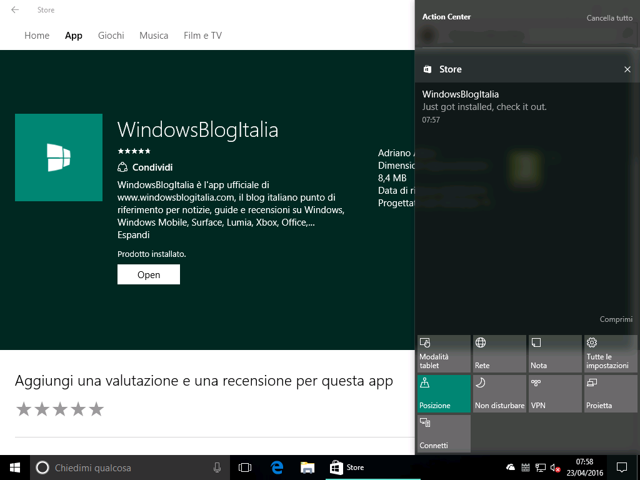Click the notification time "07:57"
The height and width of the screenshot is (480, 640).
(431, 120)
